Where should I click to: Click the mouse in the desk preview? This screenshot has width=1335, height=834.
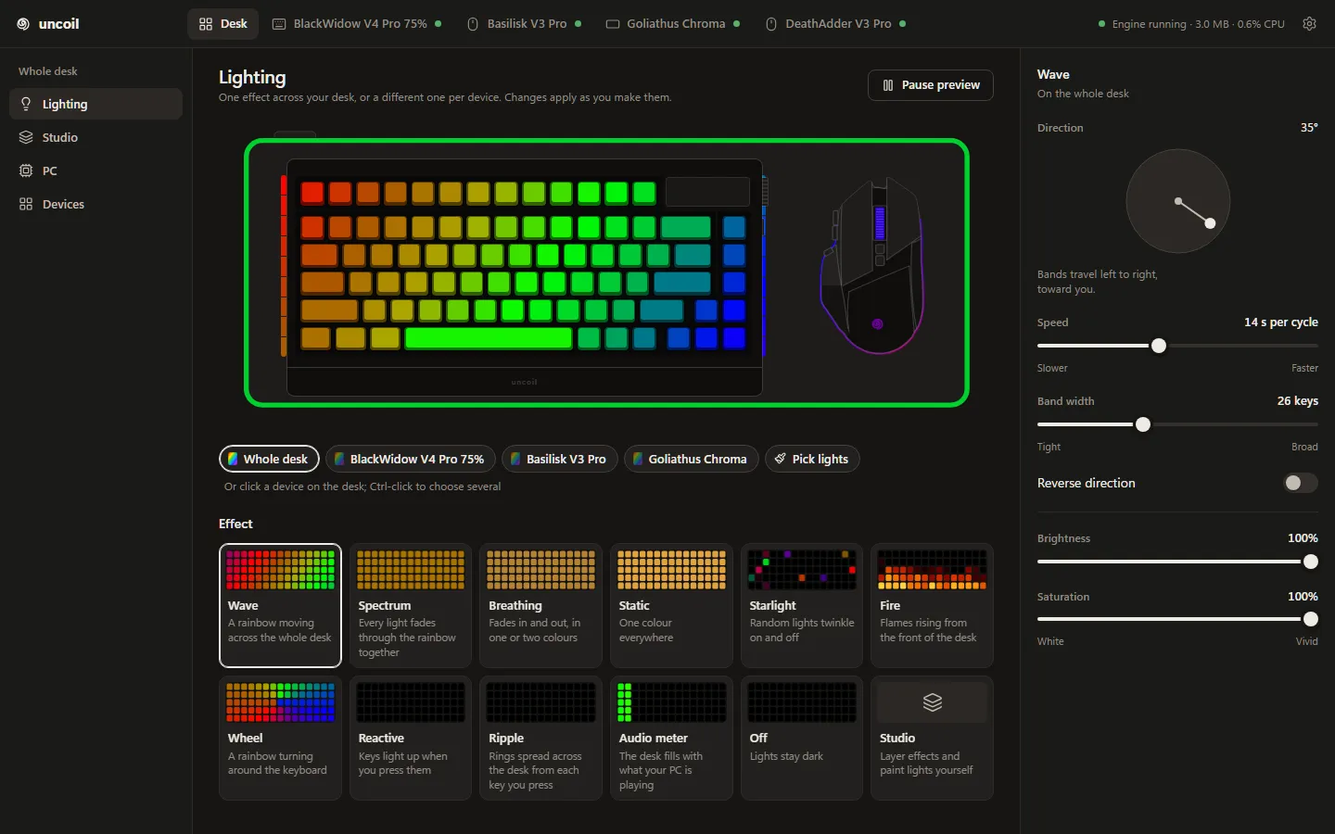tap(872, 265)
